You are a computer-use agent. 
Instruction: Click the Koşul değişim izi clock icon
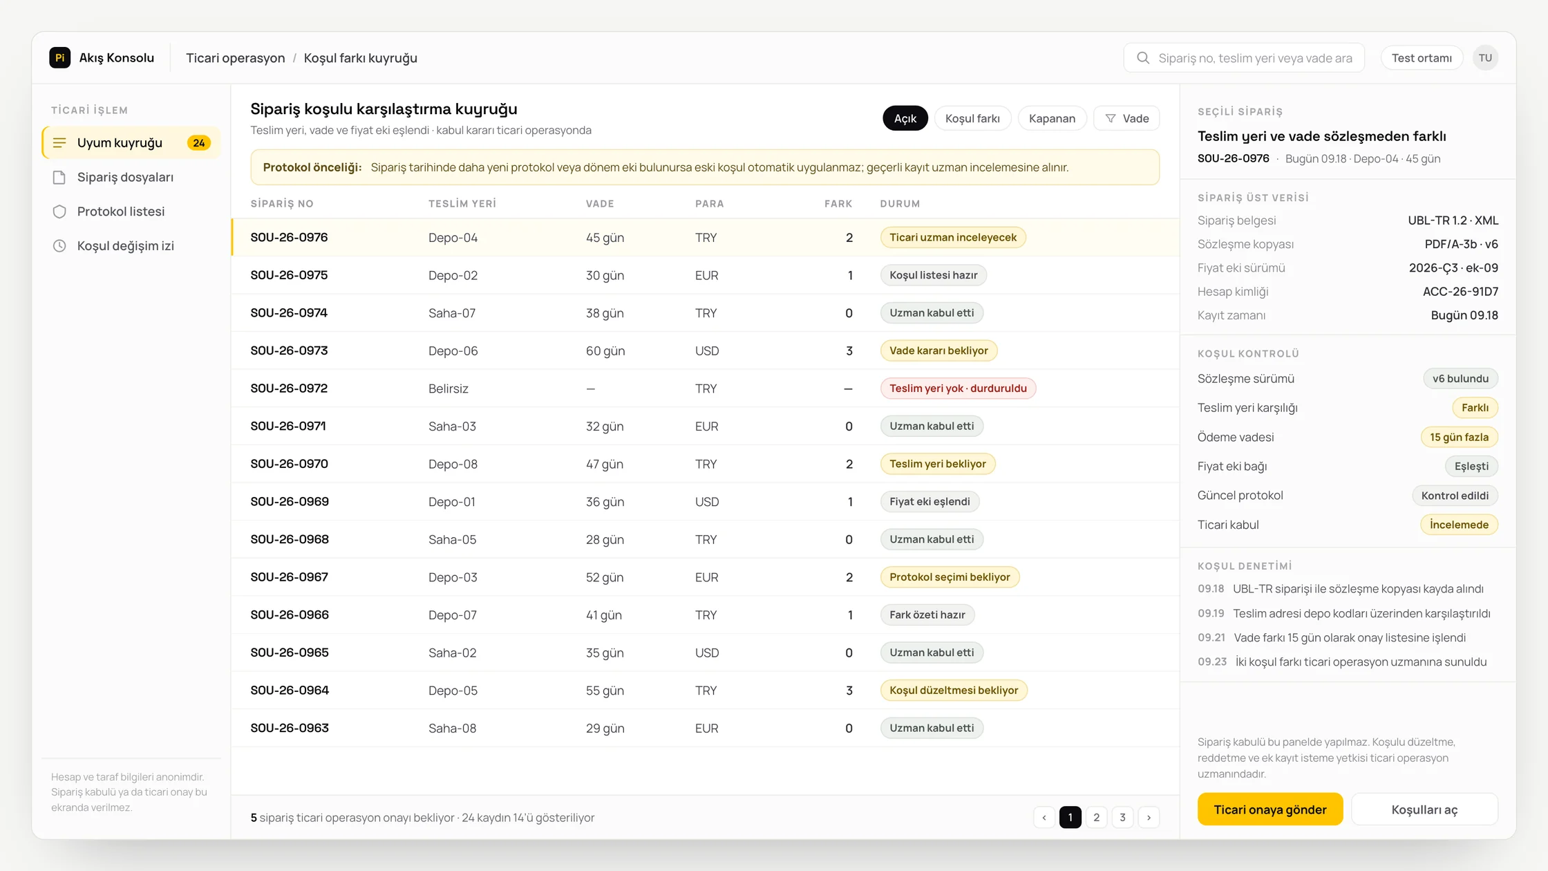[x=59, y=245]
